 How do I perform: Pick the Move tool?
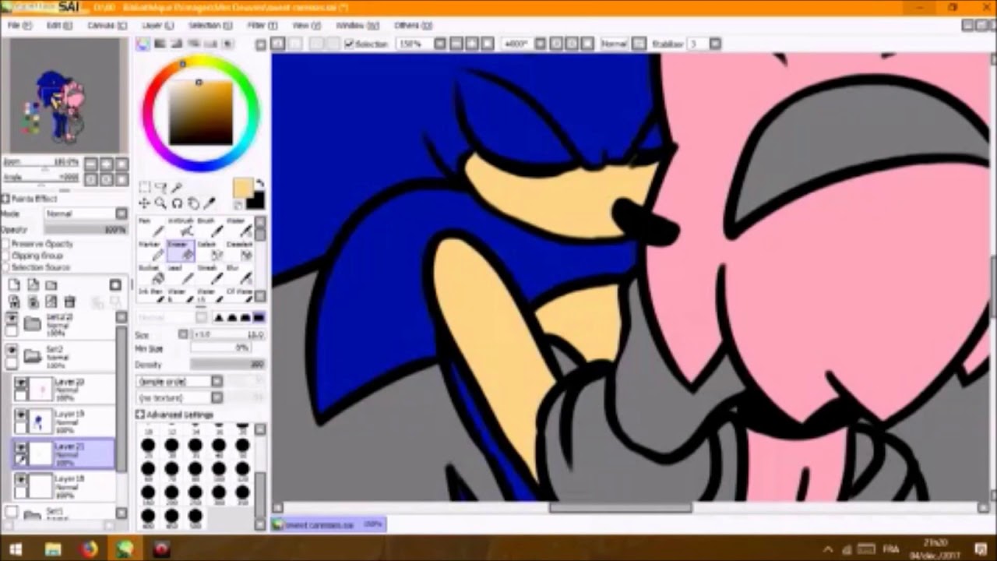pos(144,203)
